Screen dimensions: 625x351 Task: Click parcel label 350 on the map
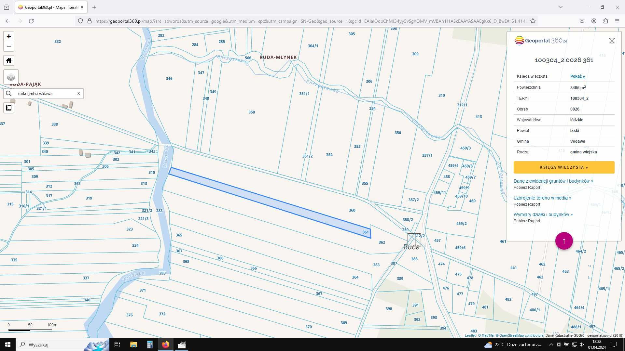point(252,112)
